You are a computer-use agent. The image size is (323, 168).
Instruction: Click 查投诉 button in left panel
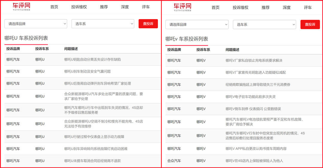148,24
